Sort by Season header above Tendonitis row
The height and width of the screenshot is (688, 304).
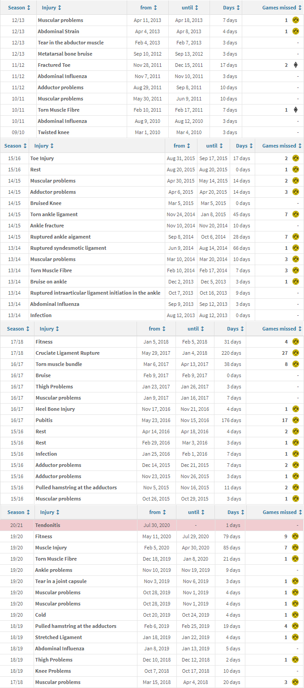pyautogui.click(x=19, y=512)
